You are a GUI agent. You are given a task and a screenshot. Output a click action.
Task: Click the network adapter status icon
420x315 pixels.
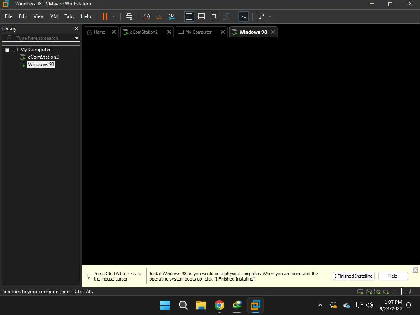tap(377, 292)
